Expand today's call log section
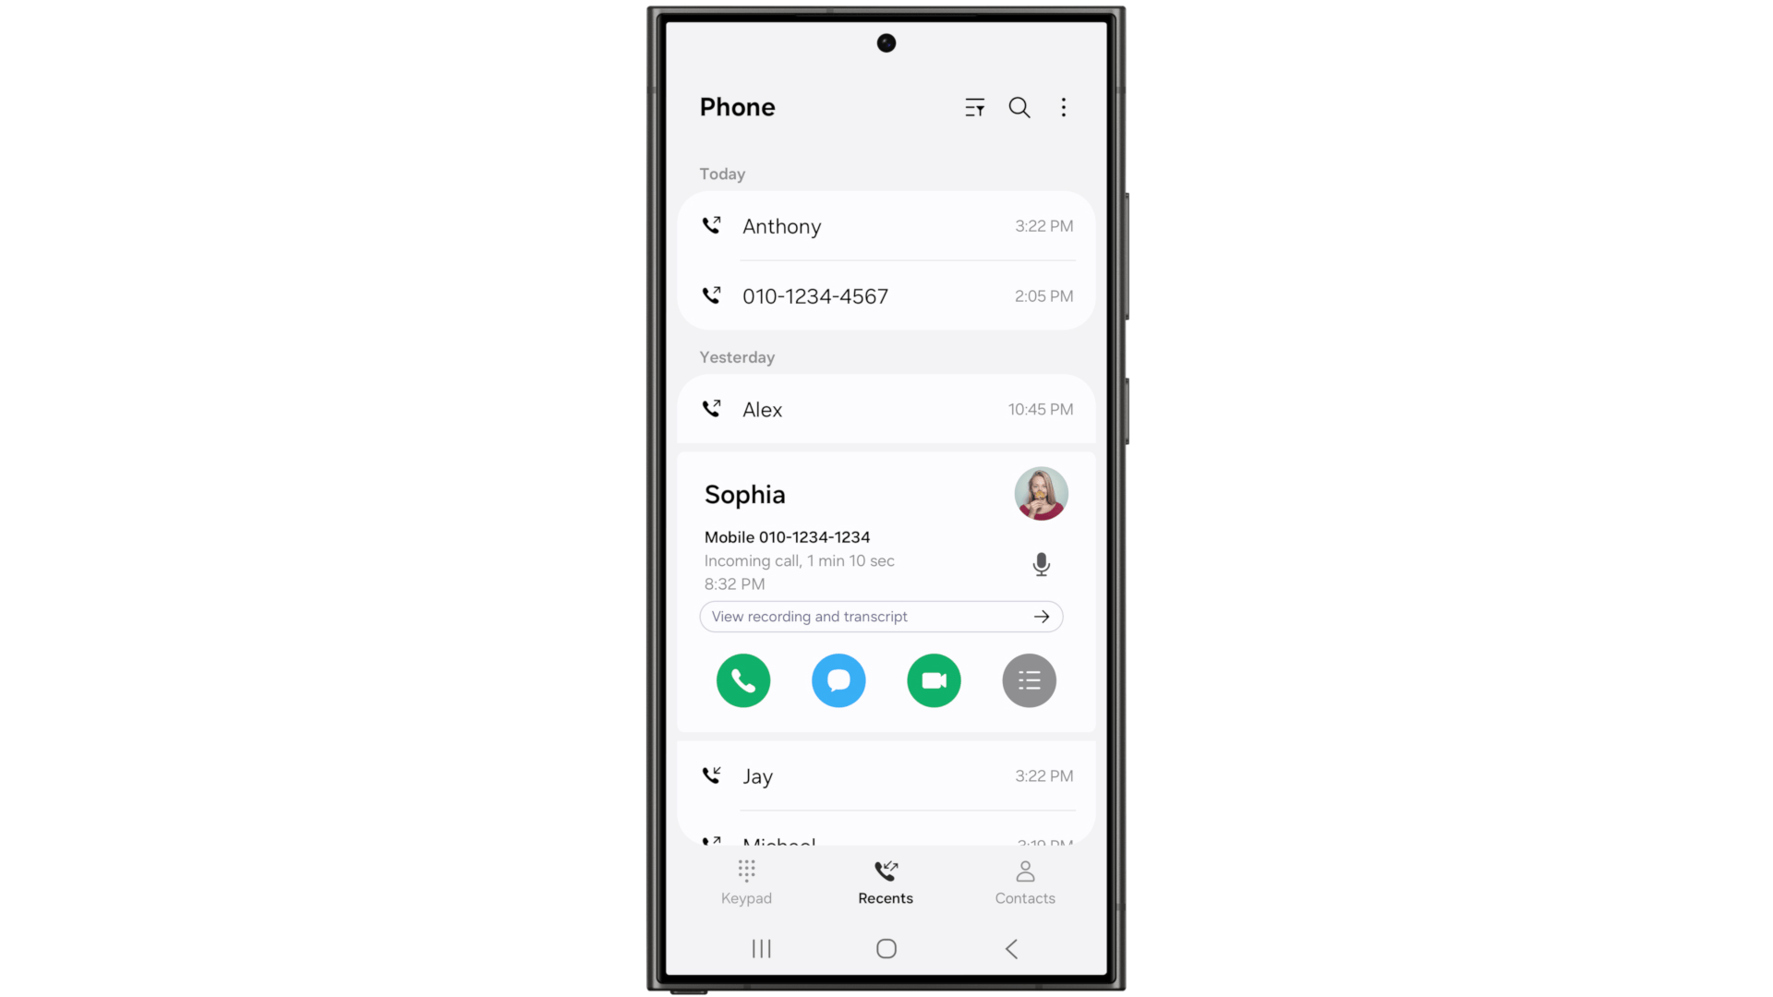 pyautogui.click(x=723, y=173)
